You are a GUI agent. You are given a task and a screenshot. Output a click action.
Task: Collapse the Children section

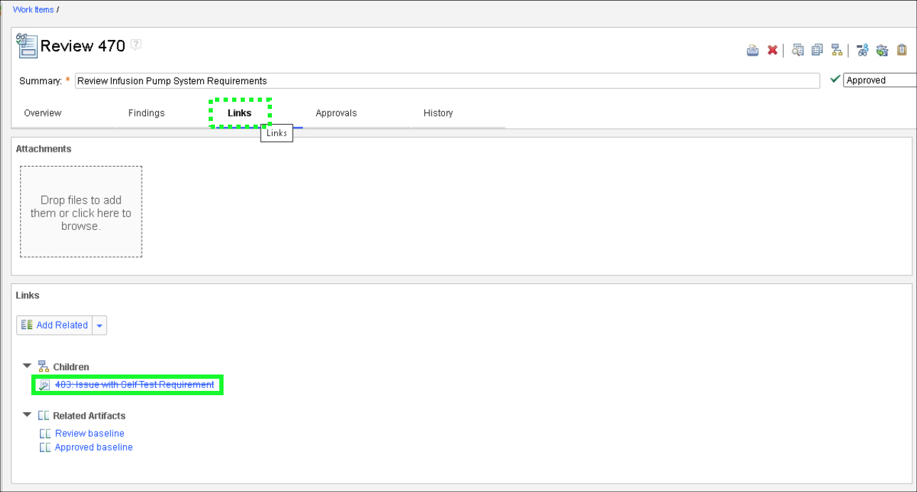coord(27,366)
